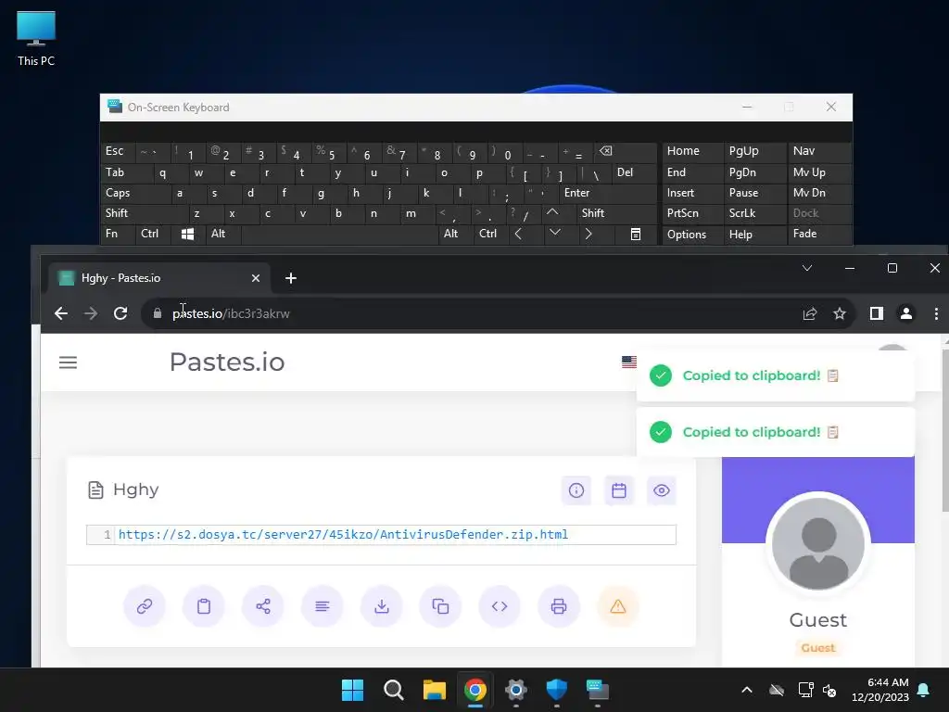
Task: Share this page icon in address bar
Action: pyautogui.click(x=810, y=313)
